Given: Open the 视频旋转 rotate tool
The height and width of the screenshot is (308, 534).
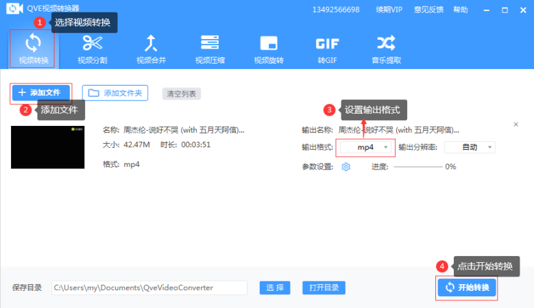Looking at the screenshot, I should pos(269,49).
